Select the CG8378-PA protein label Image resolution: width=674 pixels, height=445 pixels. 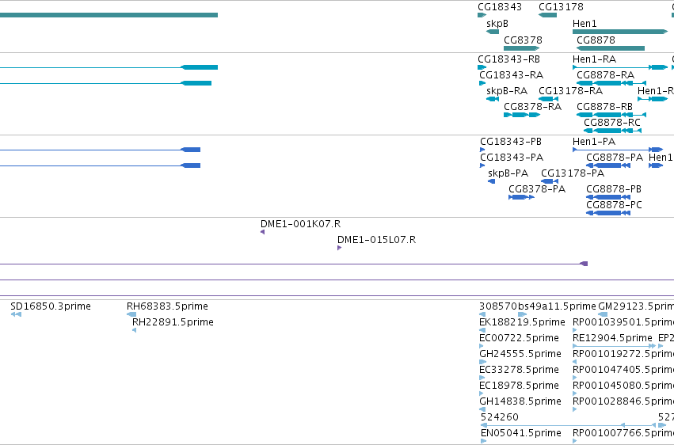coord(537,189)
